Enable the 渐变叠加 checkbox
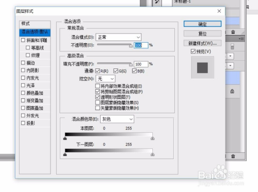 tap(23, 100)
